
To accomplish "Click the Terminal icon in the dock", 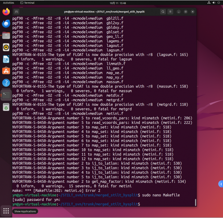I will point(6,95).
